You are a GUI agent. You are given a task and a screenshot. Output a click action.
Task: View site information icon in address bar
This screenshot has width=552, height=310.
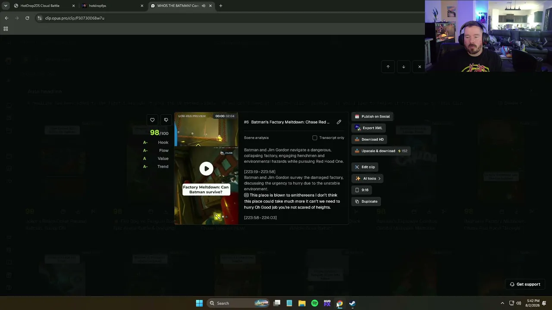click(40, 18)
